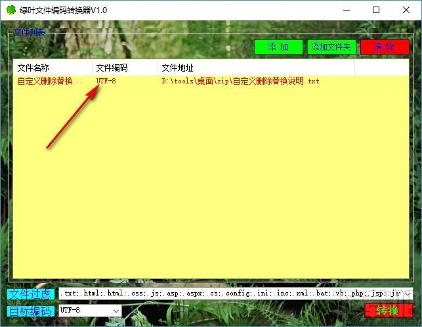Open the 目标编码 UTF-8 dropdown
The width and height of the screenshot is (422, 327).
point(91,311)
